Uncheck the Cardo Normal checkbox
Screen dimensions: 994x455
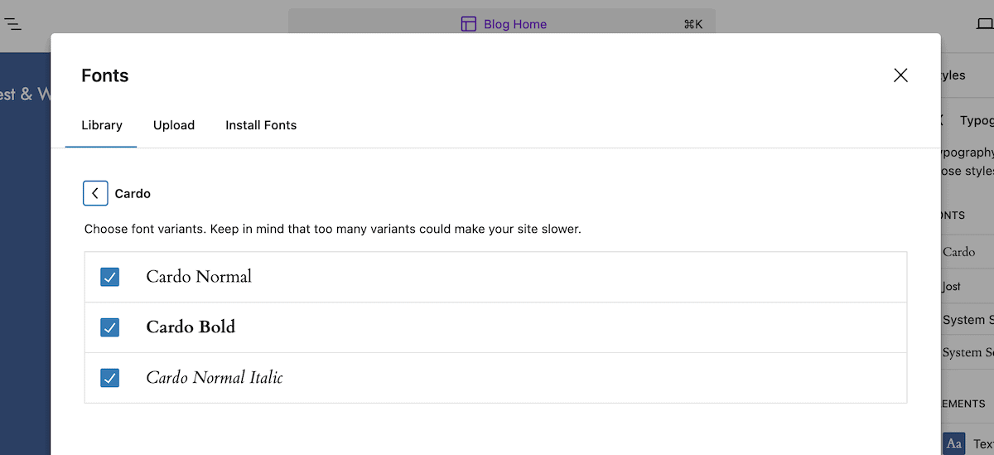pyautogui.click(x=109, y=277)
